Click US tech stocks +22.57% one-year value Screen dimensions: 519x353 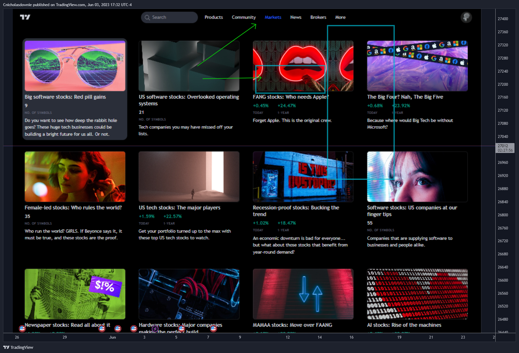click(173, 216)
